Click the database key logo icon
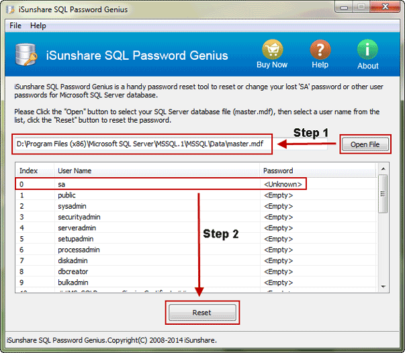The image size is (405, 353). point(26,54)
